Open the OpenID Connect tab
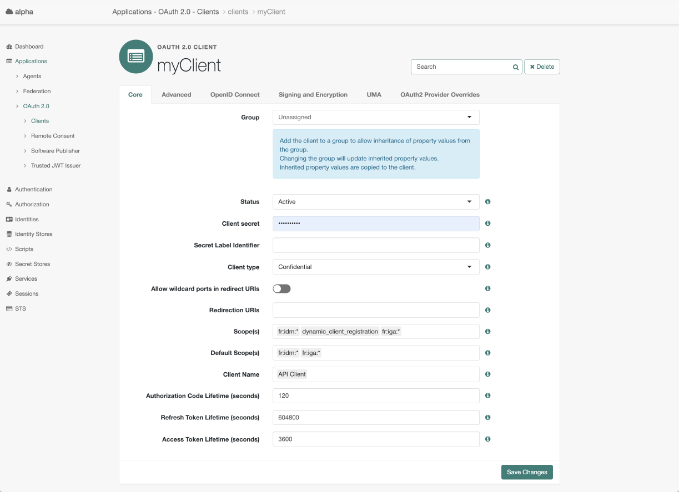The width and height of the screenshot is (679, 492). pos(235,94)
